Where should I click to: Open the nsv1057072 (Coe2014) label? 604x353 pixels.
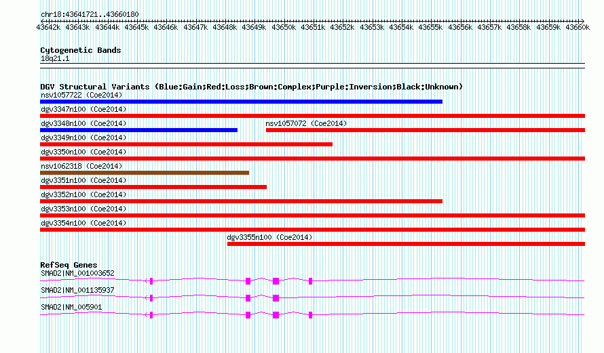[306, 123]
